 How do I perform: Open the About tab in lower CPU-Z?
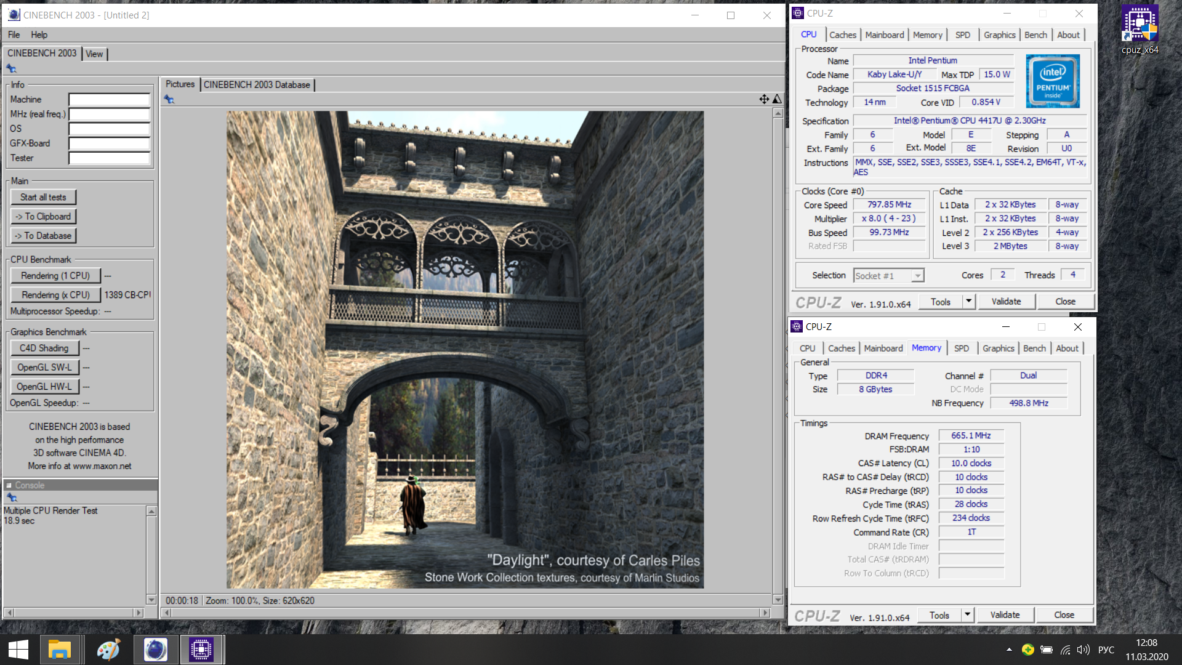click(x=1067, y=349)
